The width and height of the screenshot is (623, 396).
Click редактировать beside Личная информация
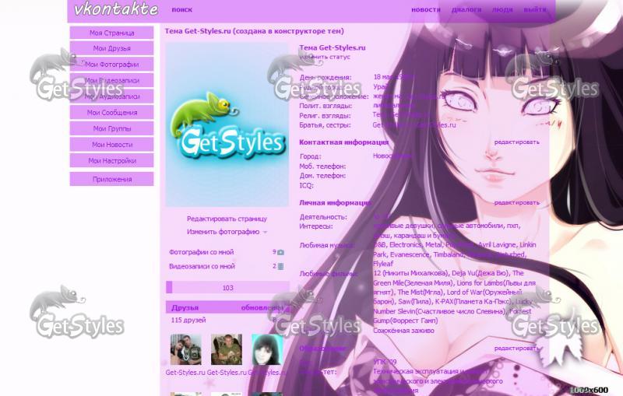tap(516, 202)
